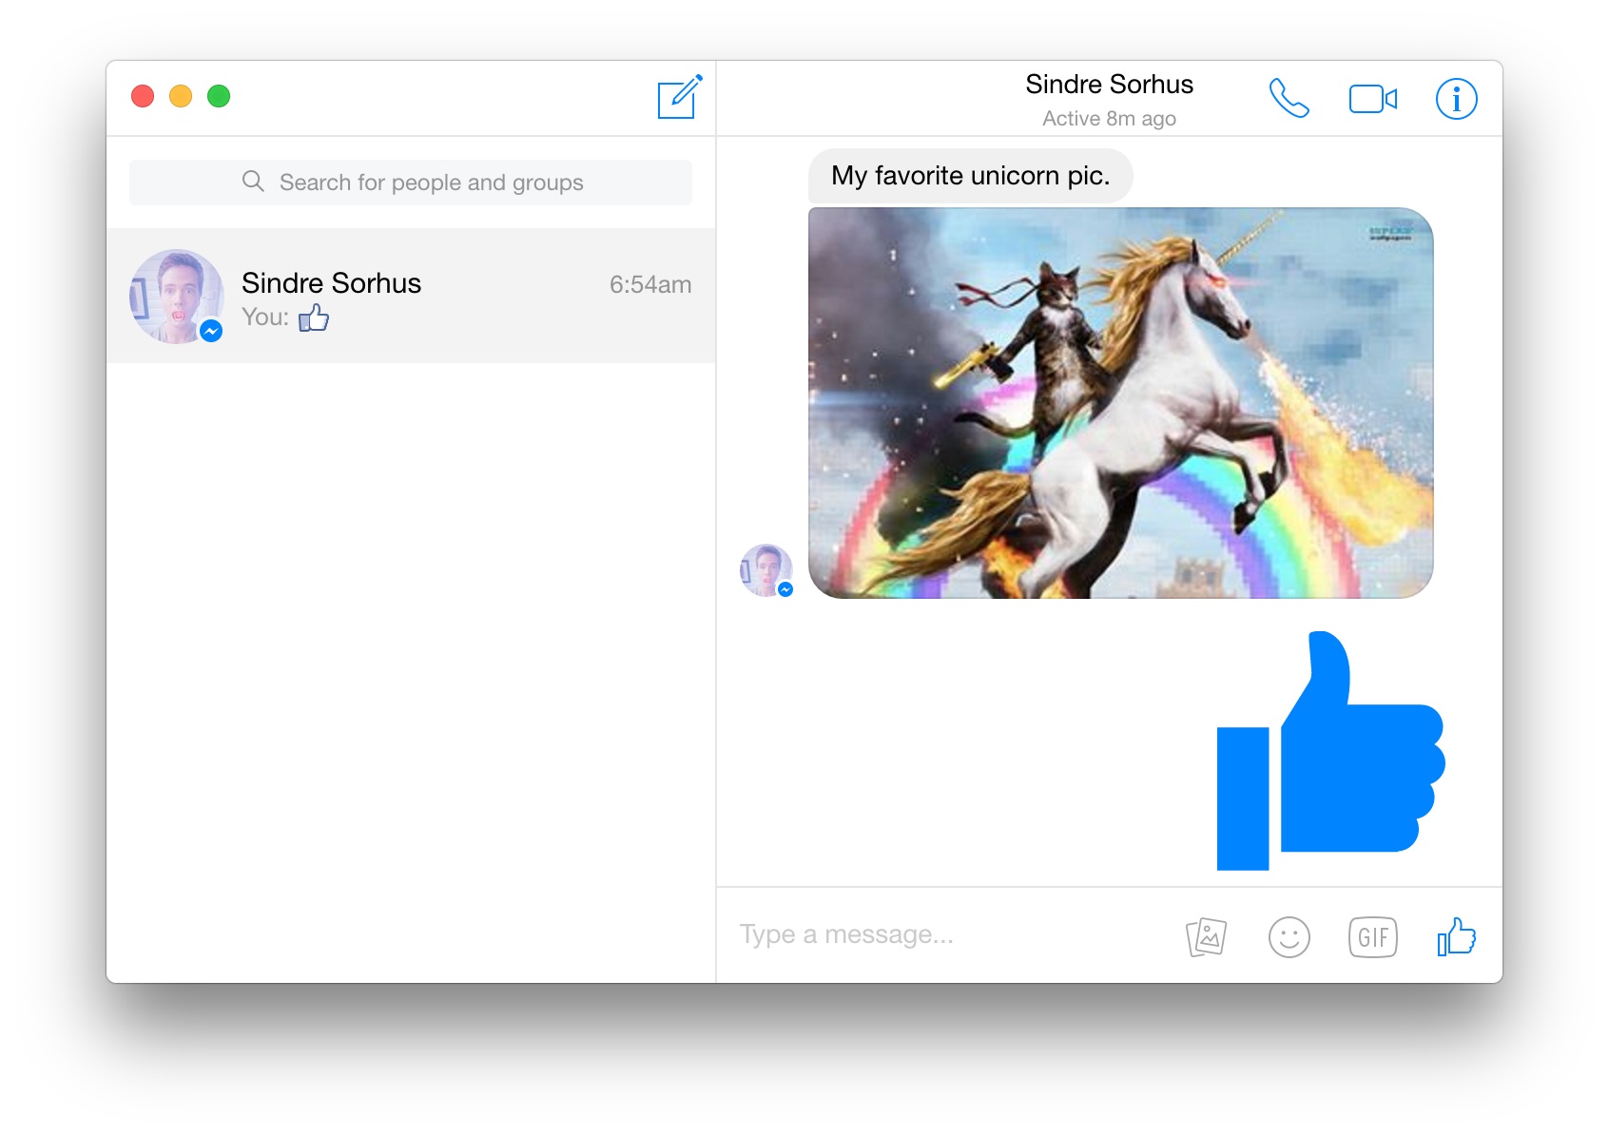
Task: Open the Sindre Sorhus conversation
Action: pyautogui.click(x=411, y=296)
